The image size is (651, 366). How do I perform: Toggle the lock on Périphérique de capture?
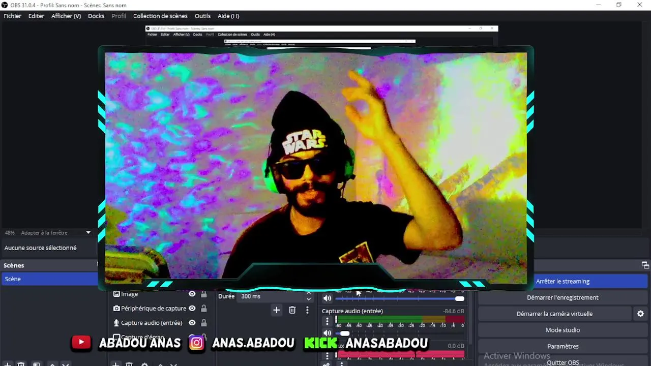[204, 309]
